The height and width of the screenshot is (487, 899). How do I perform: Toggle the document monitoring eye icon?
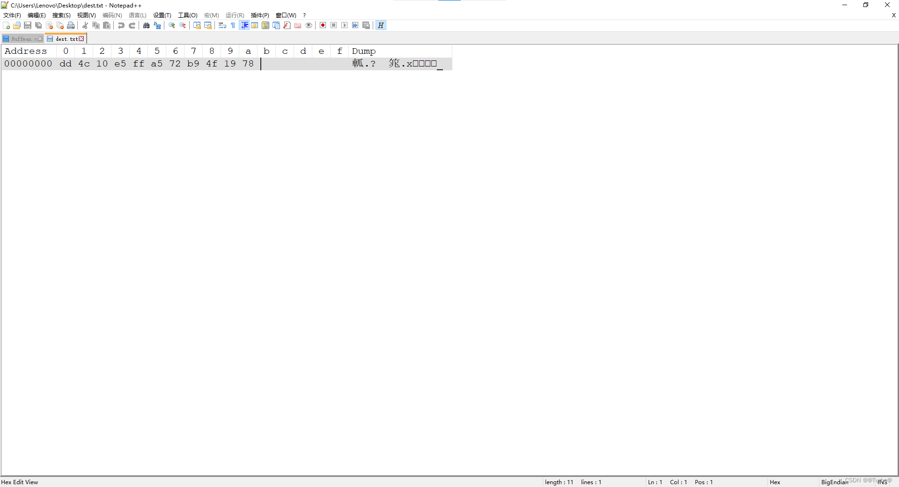click(x=309, y=25)
